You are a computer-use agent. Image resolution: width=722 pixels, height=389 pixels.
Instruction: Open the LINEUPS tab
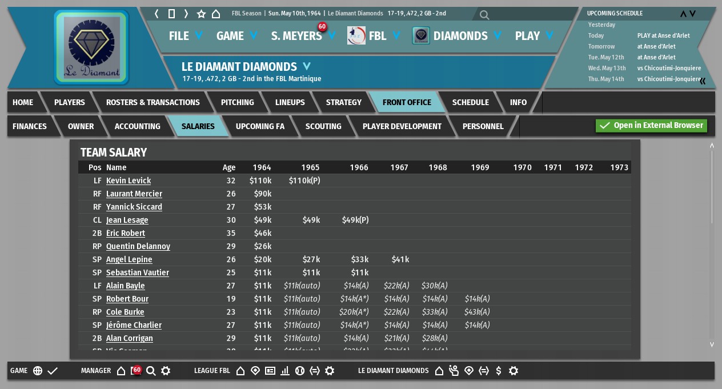(290, 102)
